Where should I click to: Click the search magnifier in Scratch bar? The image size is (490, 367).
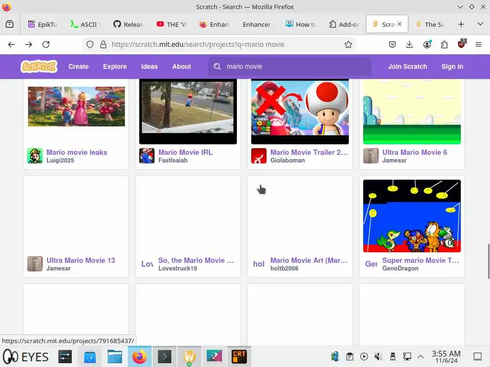[217, 66]
